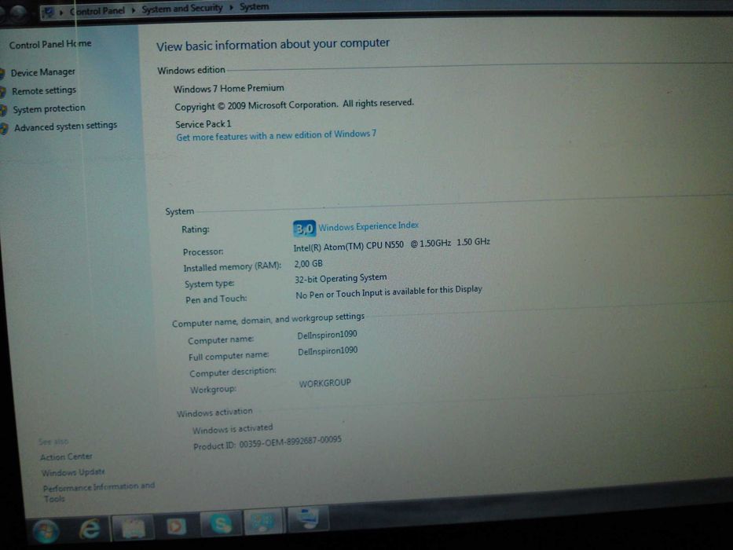Click the Intel Atom CPU N550 processor value
The image size is (733, 550).
point(392,244)
